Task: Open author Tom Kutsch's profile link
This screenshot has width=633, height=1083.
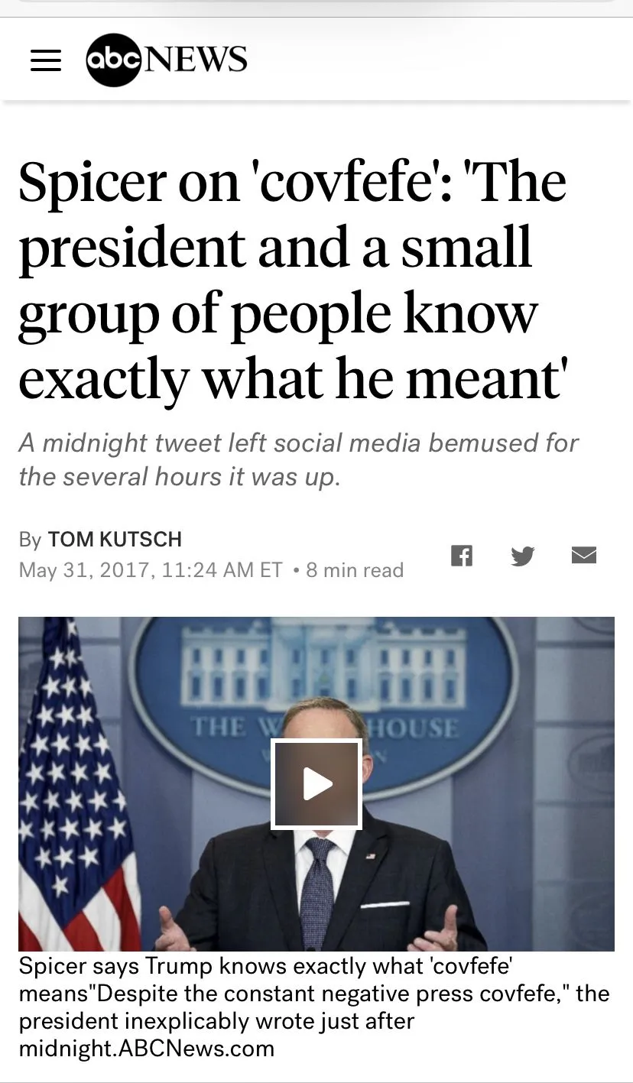Action: pyautogui.click(x=115, y=540)
